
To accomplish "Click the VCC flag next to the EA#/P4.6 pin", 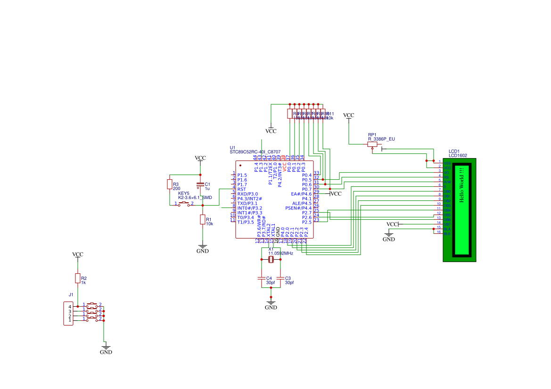I will (x=335, y=194).
